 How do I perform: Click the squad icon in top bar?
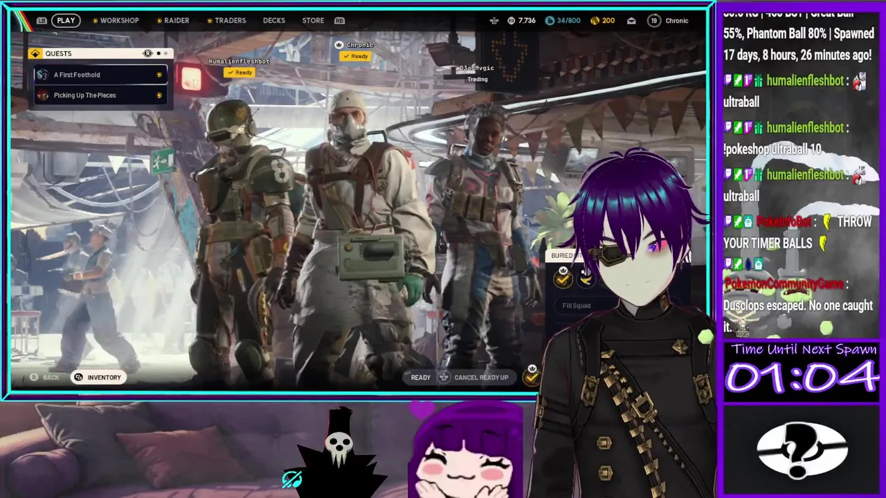point(494,21)
